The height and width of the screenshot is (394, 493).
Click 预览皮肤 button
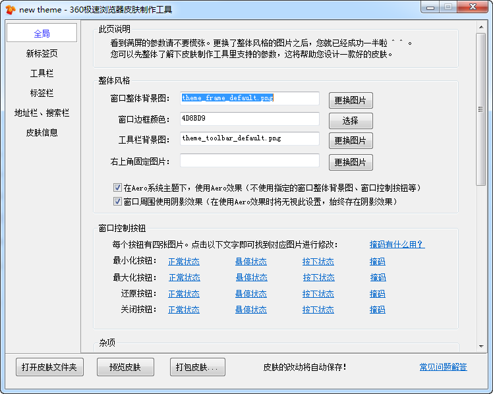(x=125, y=367)
